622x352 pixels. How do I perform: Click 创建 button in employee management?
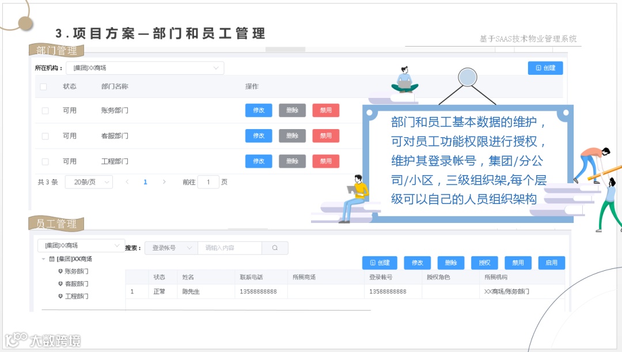(x=380, y=263)
